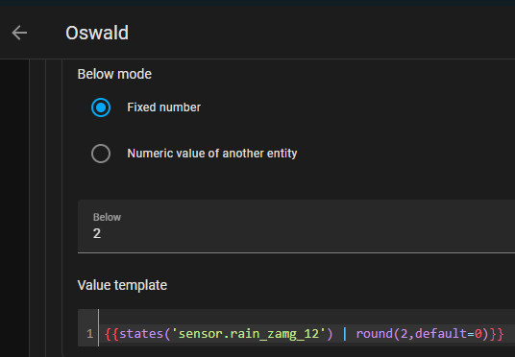Click the small Below field label

point(107,217)
